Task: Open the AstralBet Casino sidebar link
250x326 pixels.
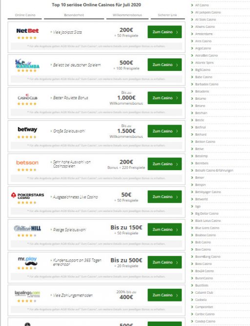Action: coord(207,56)
